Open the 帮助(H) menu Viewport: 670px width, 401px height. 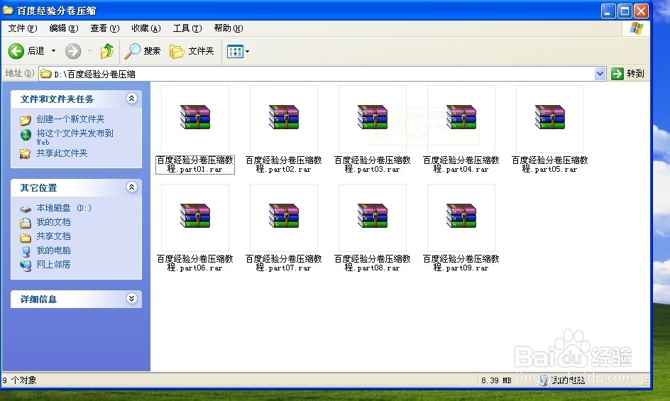coord(229,28)
